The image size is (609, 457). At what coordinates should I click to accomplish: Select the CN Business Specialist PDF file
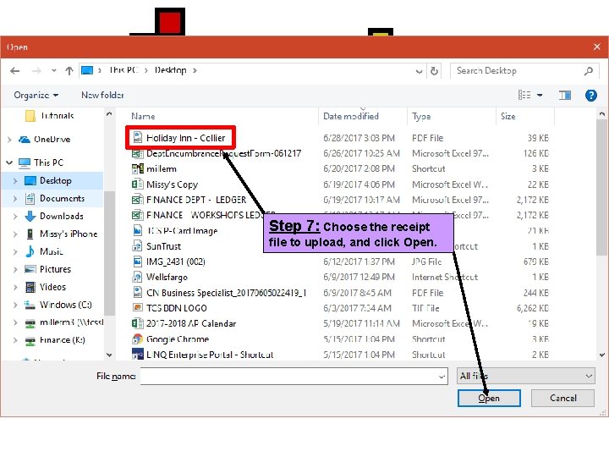click(227, 293)
